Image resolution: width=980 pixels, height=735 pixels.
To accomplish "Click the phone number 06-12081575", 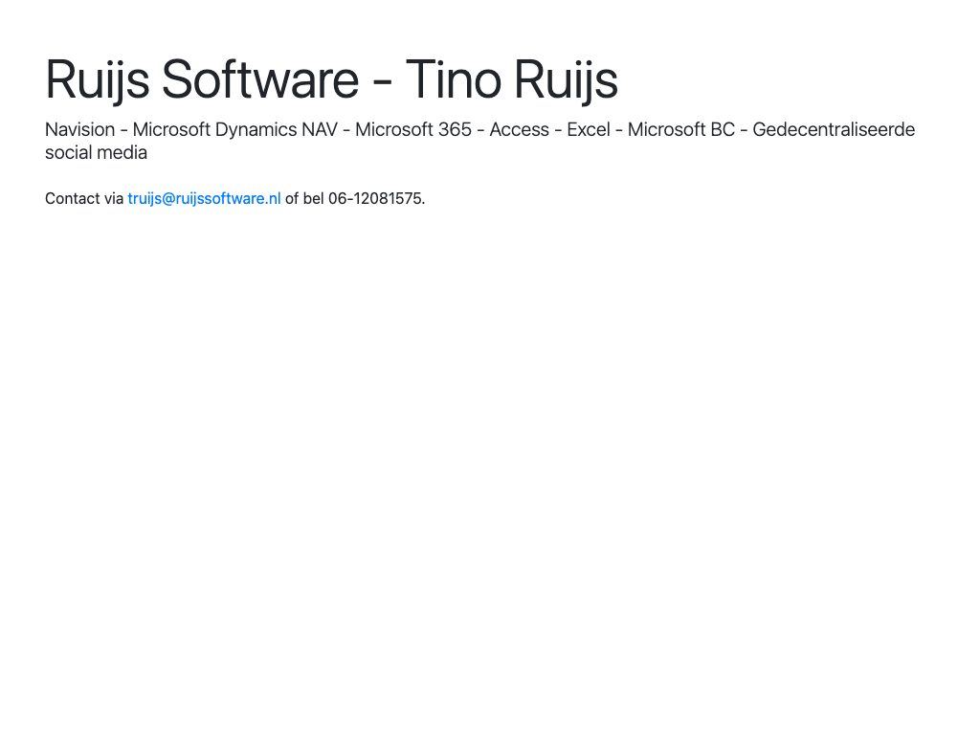I will pos(375,198).
